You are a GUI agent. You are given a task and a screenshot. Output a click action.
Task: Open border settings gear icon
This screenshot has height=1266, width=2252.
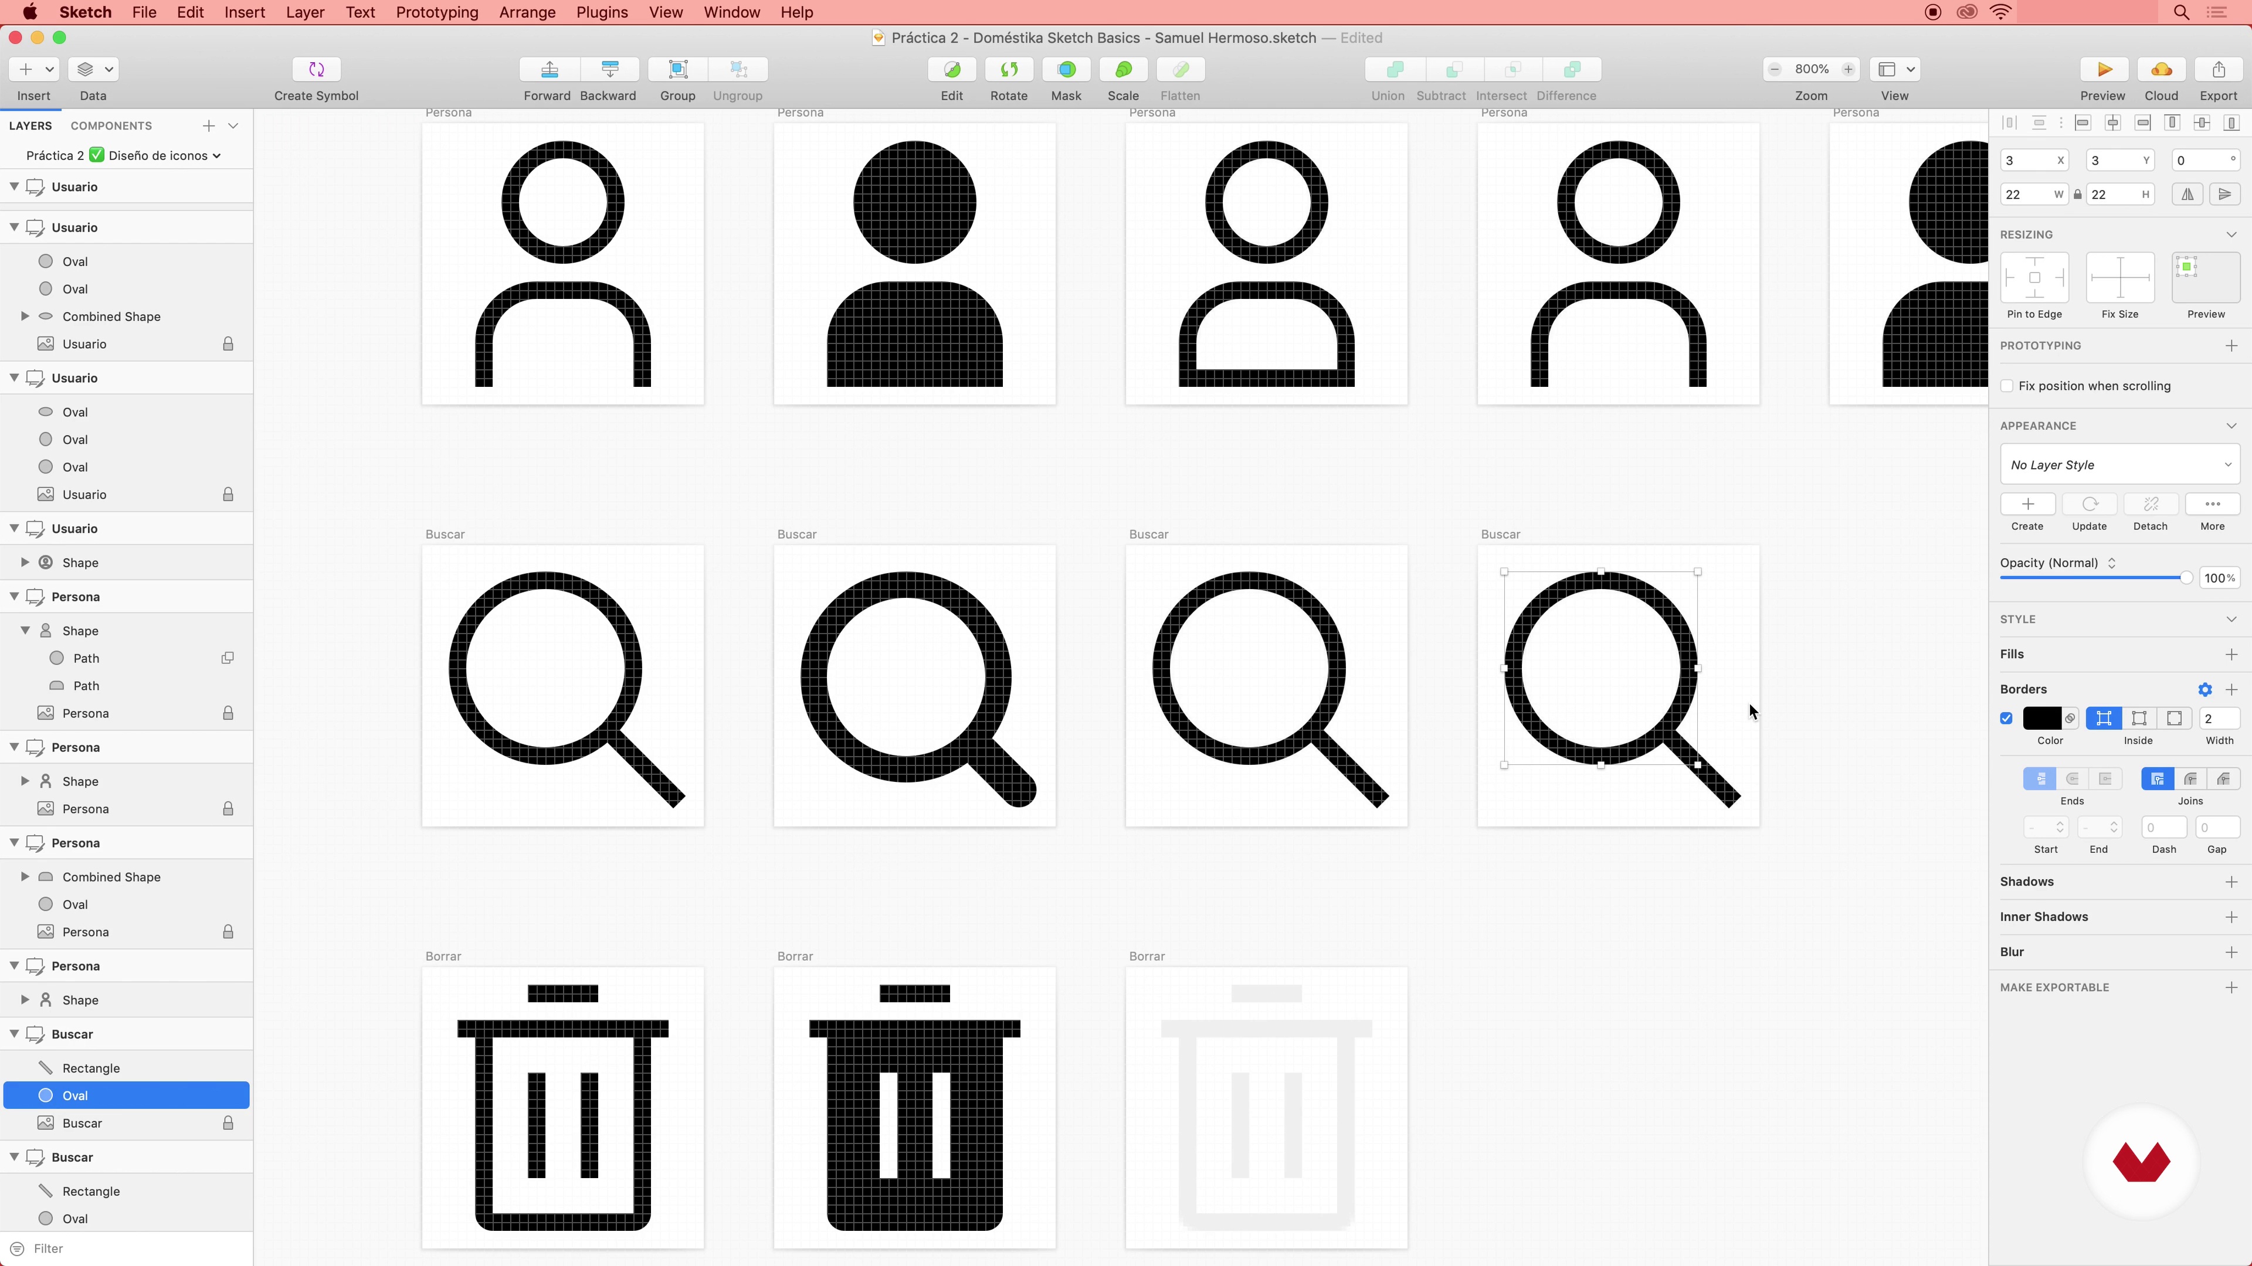(x=2205, y=689)
